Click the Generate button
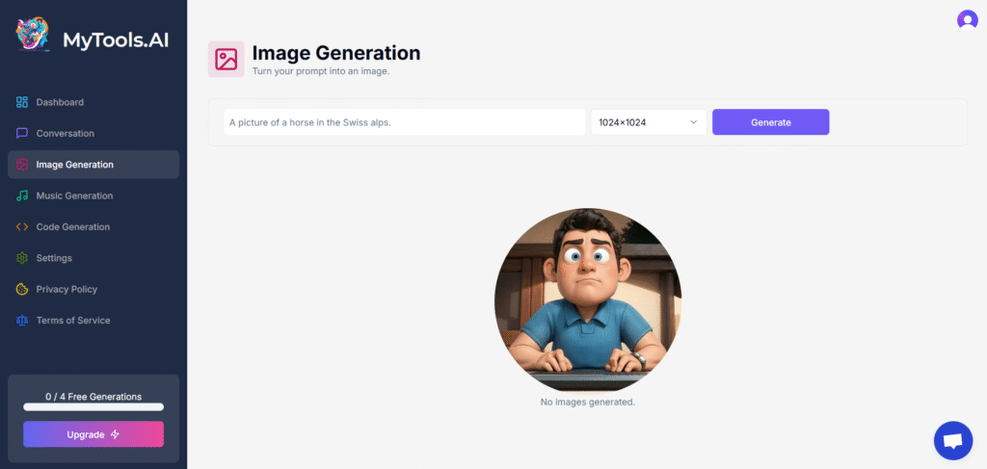Screen dimensions: 987x469 pyautogui.click(x=770, y=122)
